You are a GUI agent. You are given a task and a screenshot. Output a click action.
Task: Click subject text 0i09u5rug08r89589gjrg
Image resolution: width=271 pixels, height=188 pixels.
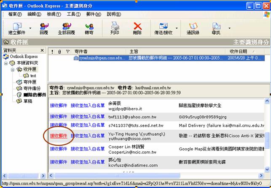(203, 117)
